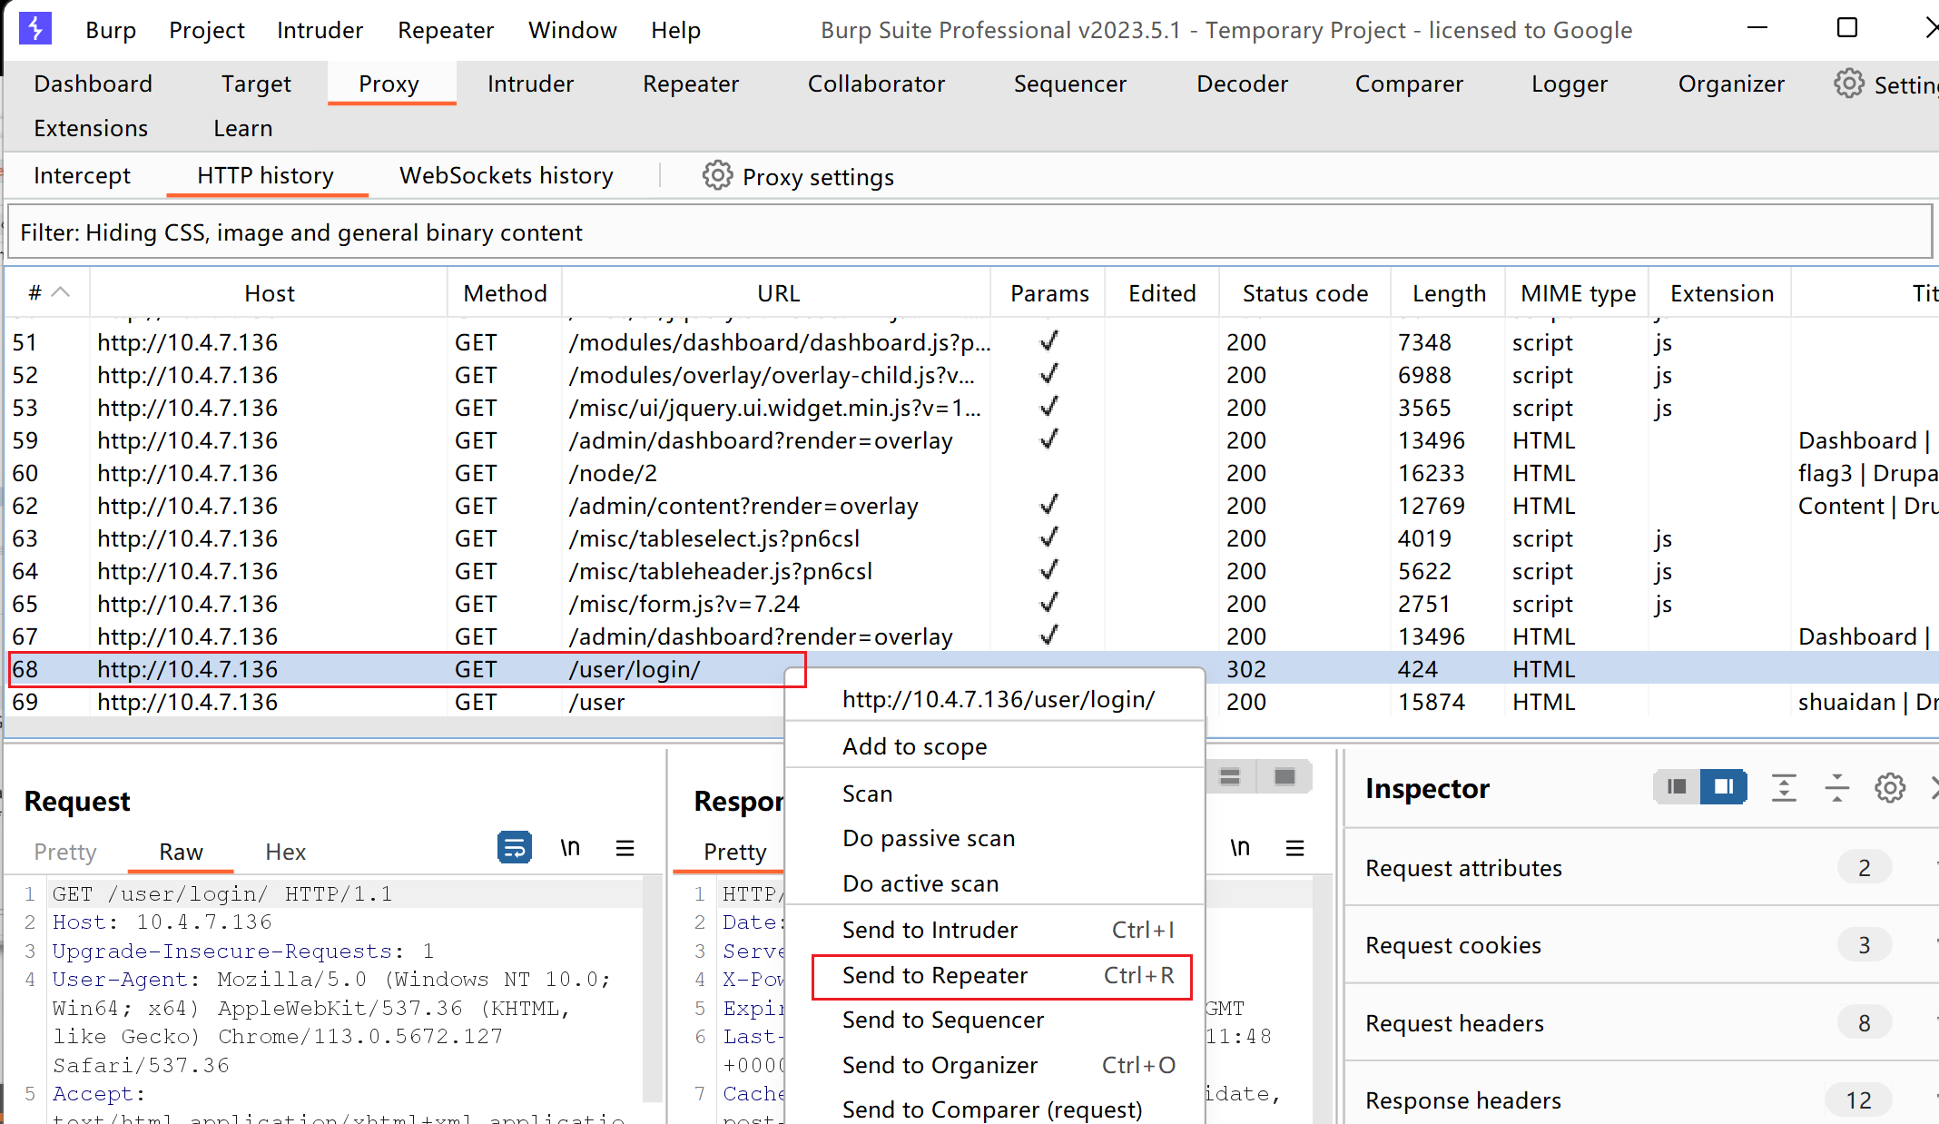Open Repeater menu in menu bar
This screenshot has width=1939, height=1124.
(x=446, y=30)
